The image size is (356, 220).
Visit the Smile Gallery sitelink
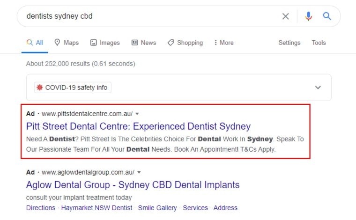(157, 208)
